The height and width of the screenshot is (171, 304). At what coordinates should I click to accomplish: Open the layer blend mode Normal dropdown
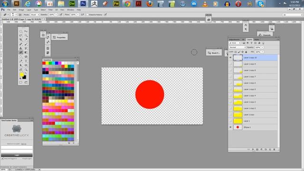click(x=237, y=47)
